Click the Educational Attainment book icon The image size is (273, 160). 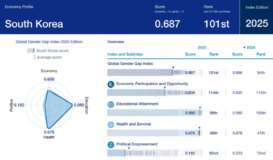(x=111, y=104)
